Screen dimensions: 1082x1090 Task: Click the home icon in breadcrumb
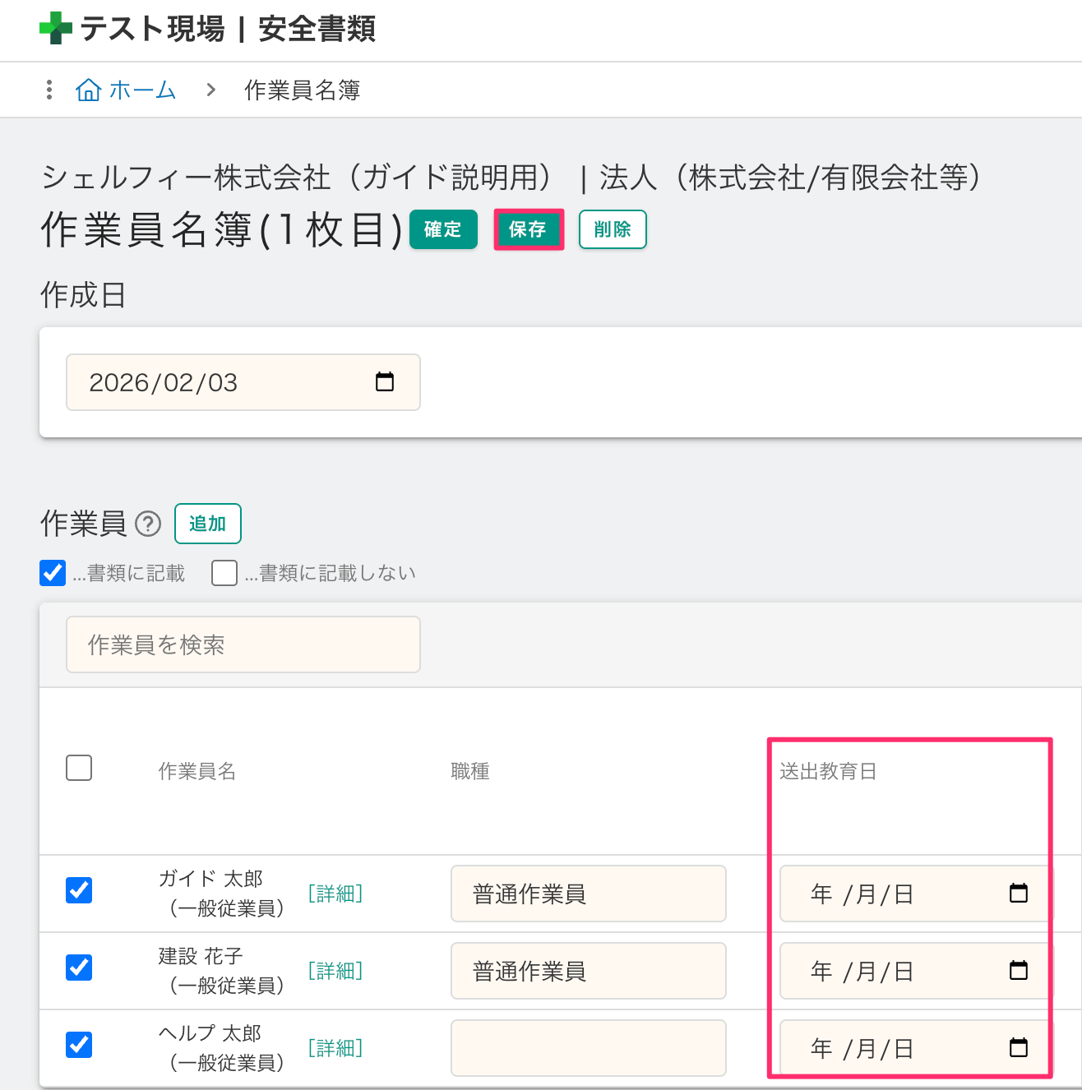[x=88, y=90]
